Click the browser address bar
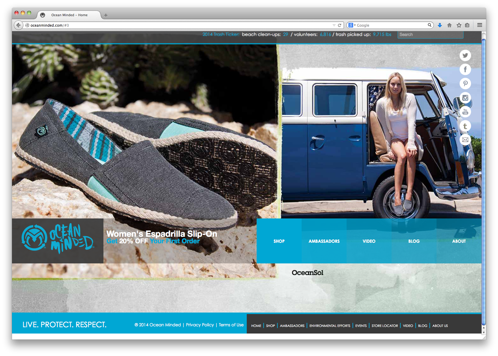 click(x=180, y=25)
